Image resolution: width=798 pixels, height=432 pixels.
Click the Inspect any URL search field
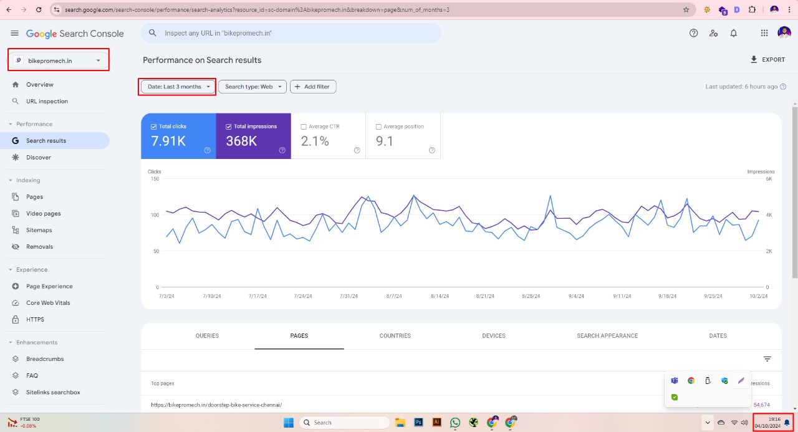pyautogui.click(x=291, y=33)
